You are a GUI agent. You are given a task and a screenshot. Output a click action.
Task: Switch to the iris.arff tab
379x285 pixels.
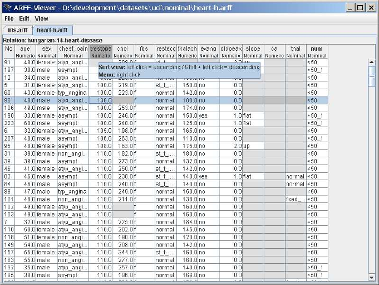[18, 30]
